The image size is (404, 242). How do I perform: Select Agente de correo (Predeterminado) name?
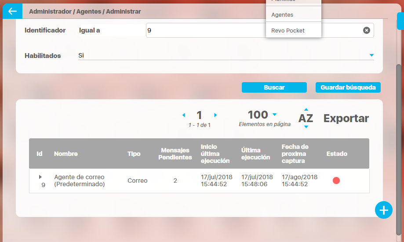coord(80,181)
